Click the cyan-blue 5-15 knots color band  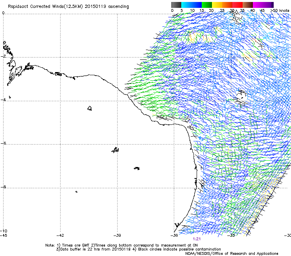[x=192, y=5]
